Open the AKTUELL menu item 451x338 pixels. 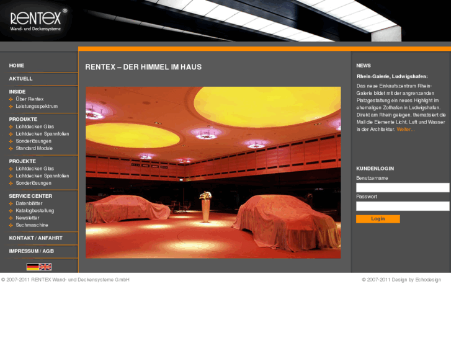(x=20, y=79)
